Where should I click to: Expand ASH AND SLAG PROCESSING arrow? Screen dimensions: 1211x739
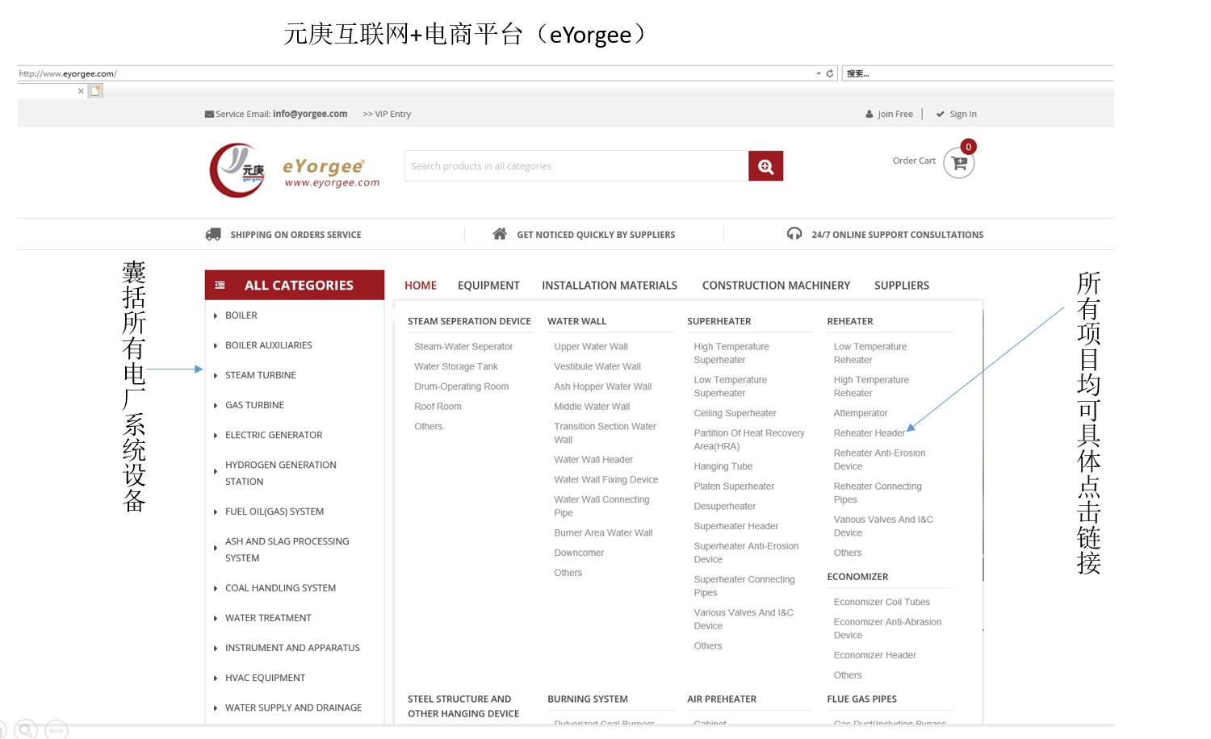pos(216,548)
